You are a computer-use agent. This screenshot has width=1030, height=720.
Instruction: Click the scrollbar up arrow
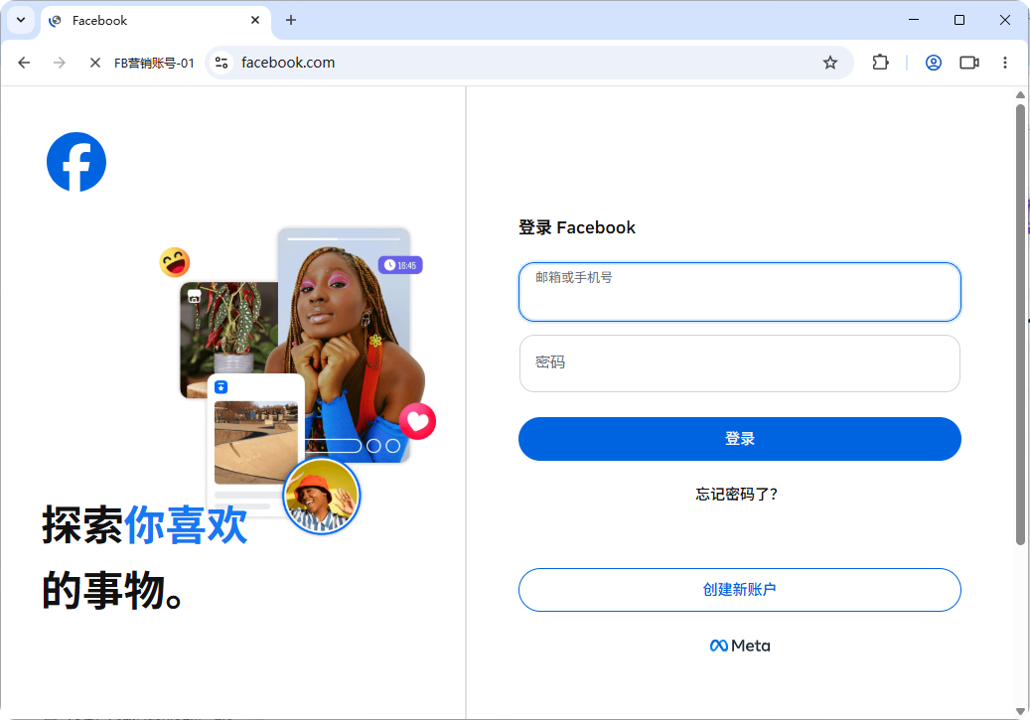point(1020,95)
